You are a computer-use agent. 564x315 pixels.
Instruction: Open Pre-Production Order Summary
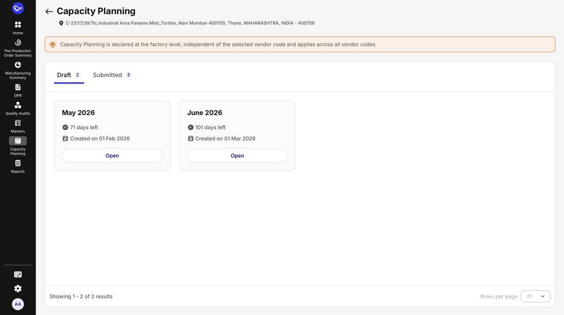click(18, 48)
